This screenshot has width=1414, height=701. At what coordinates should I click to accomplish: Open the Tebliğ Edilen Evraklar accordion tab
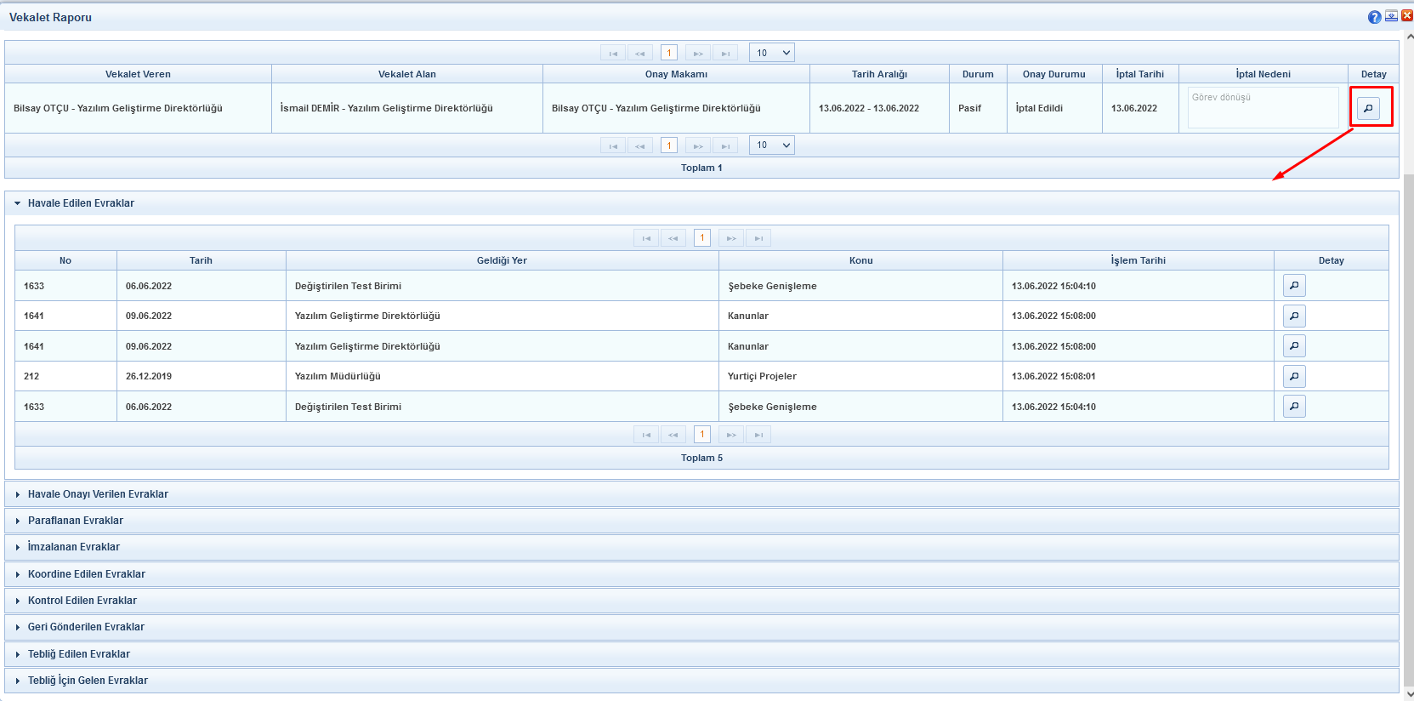coord(78,654)
